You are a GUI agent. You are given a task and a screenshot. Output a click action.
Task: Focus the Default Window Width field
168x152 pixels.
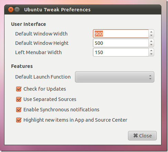pyautogui.click(x=121, y=34)
